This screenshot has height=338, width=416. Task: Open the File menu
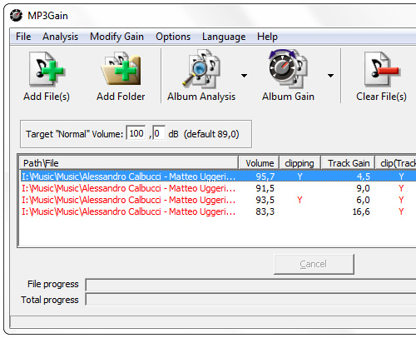(x=23, y=37)
